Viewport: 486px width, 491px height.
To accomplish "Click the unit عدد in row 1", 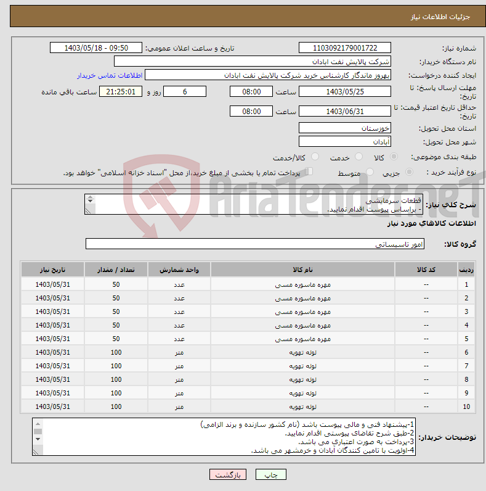I will [179, 284].
